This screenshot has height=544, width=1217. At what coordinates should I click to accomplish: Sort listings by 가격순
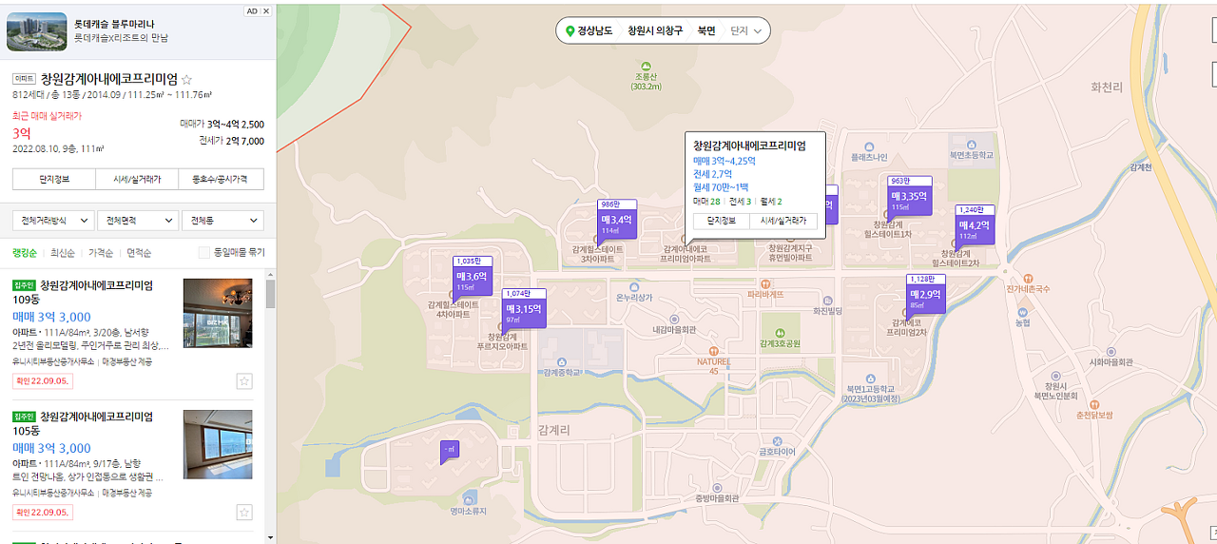(x=101, y=253)
